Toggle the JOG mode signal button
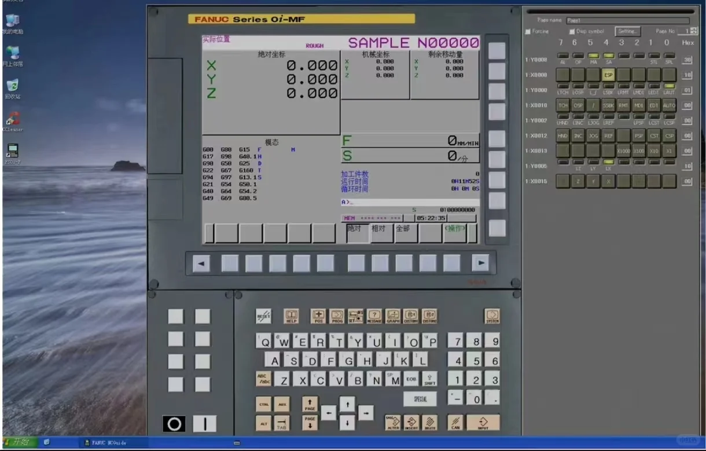 point(593,135)
